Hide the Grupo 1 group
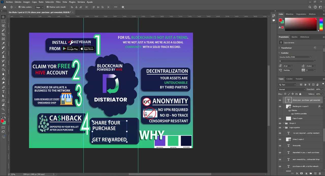325x176 pixels. (280, 123)
